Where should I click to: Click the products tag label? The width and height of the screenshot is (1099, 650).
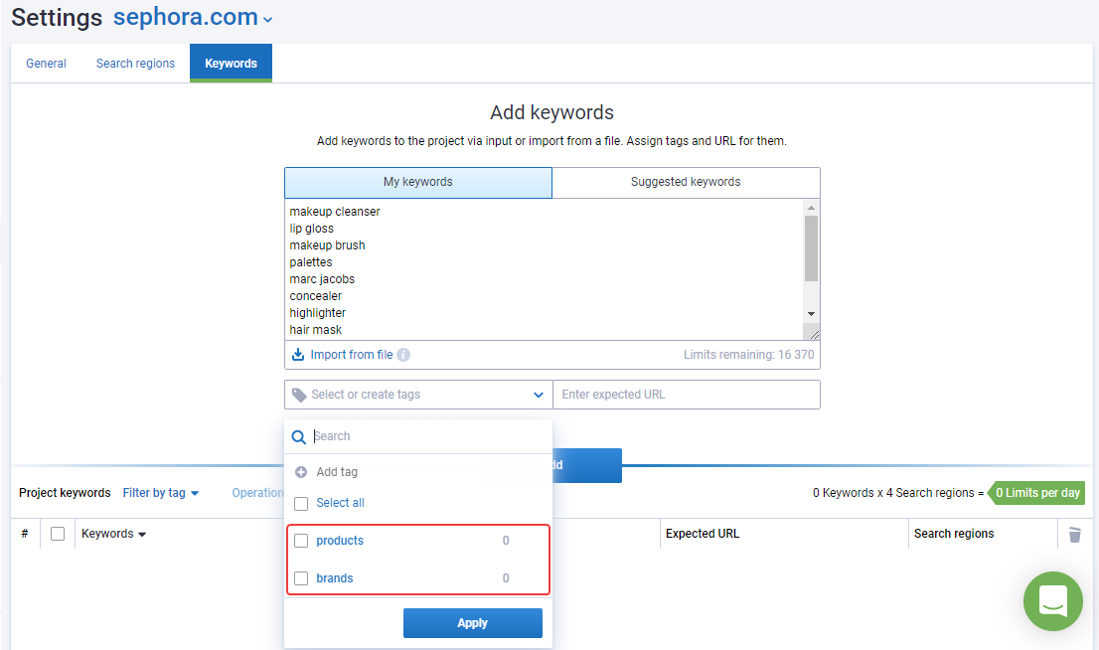[x=340, y=541]
